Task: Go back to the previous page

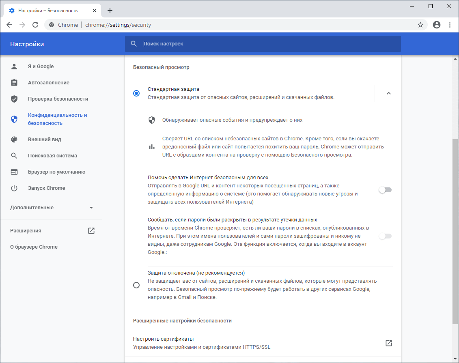Action: pyautogui.click(x=9, y=25)
